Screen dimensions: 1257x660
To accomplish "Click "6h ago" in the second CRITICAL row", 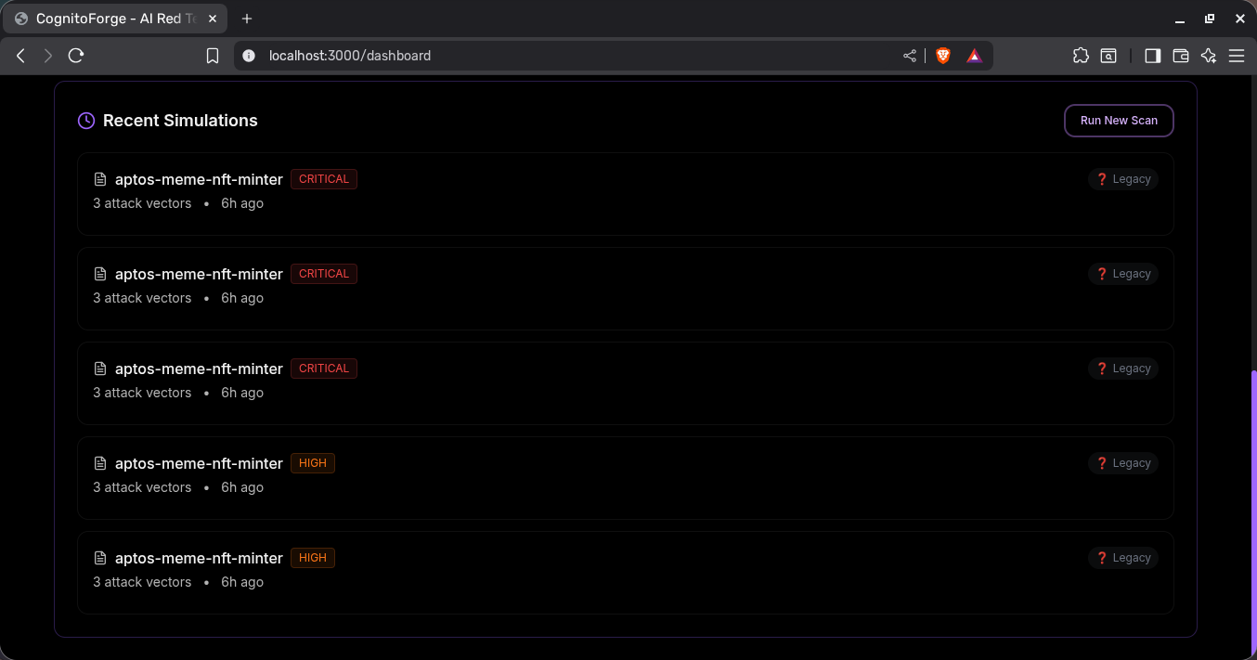I will tap(242, 298).
